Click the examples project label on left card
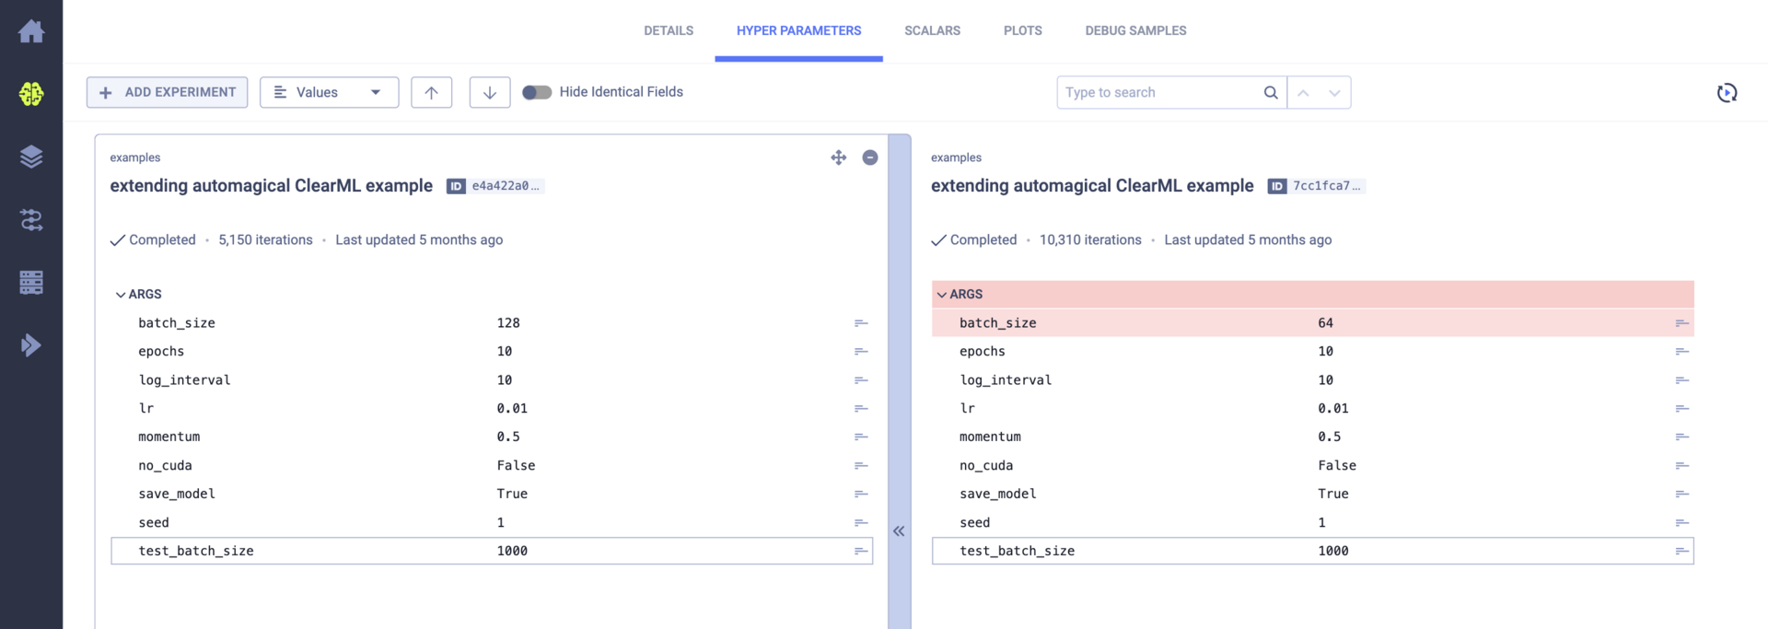The image size is (1768, 629). 134,157
